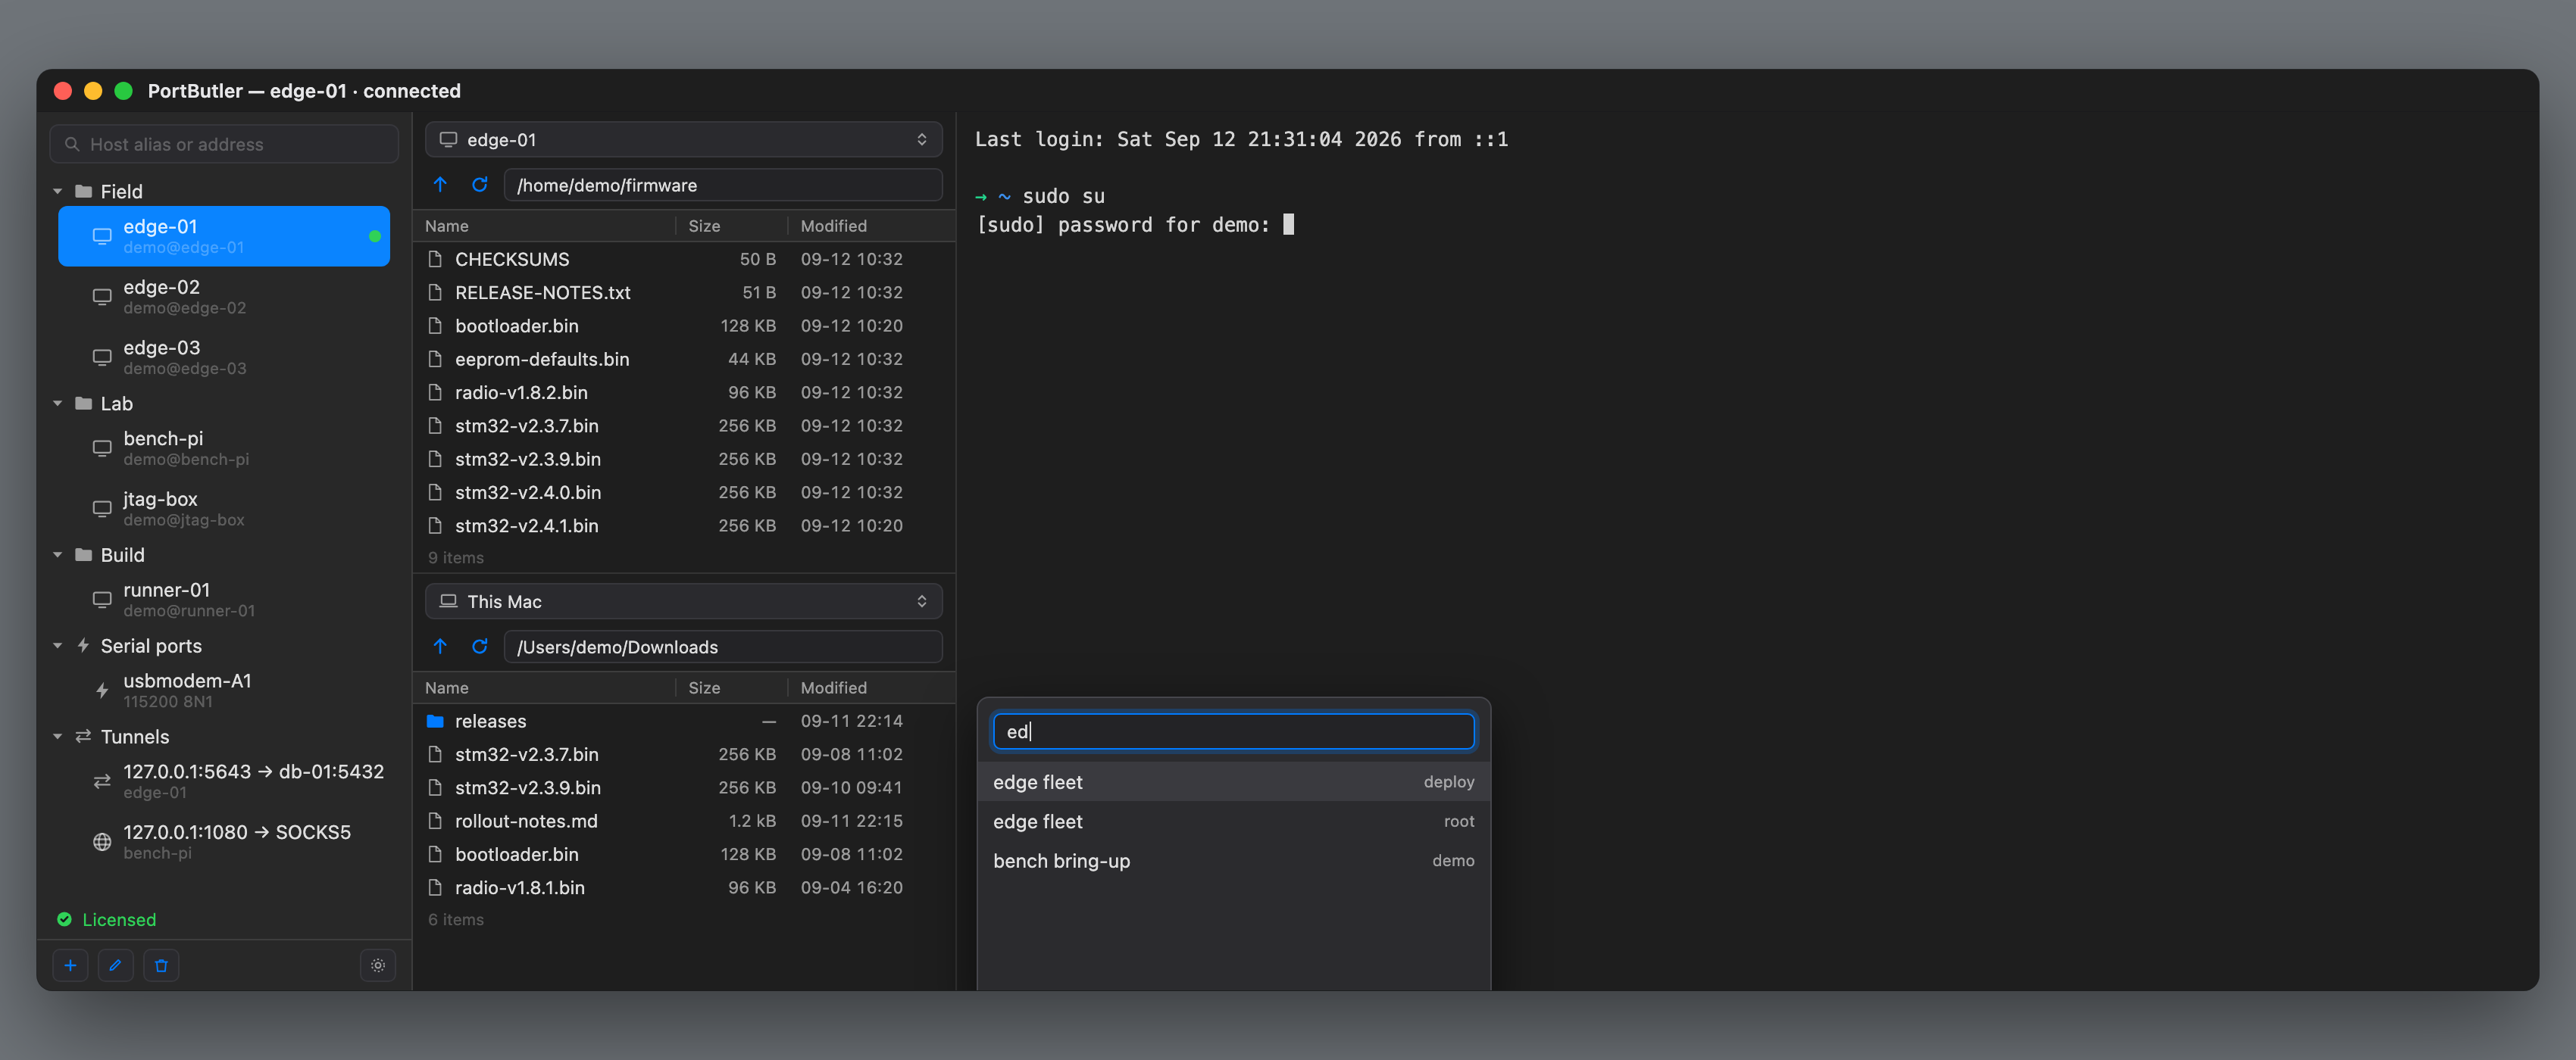This screenshot has width=2576, height=1060.
Task: Select the runner-01 host entry
Action: (224, 600)
